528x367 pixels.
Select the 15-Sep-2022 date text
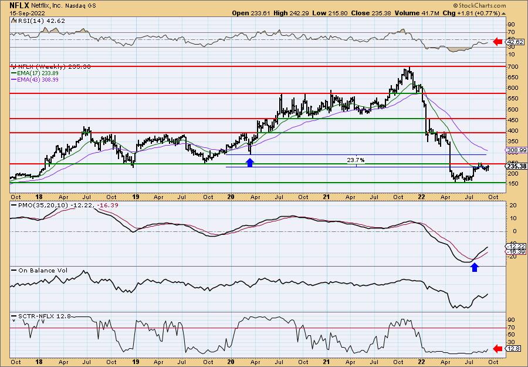[27, 13]
